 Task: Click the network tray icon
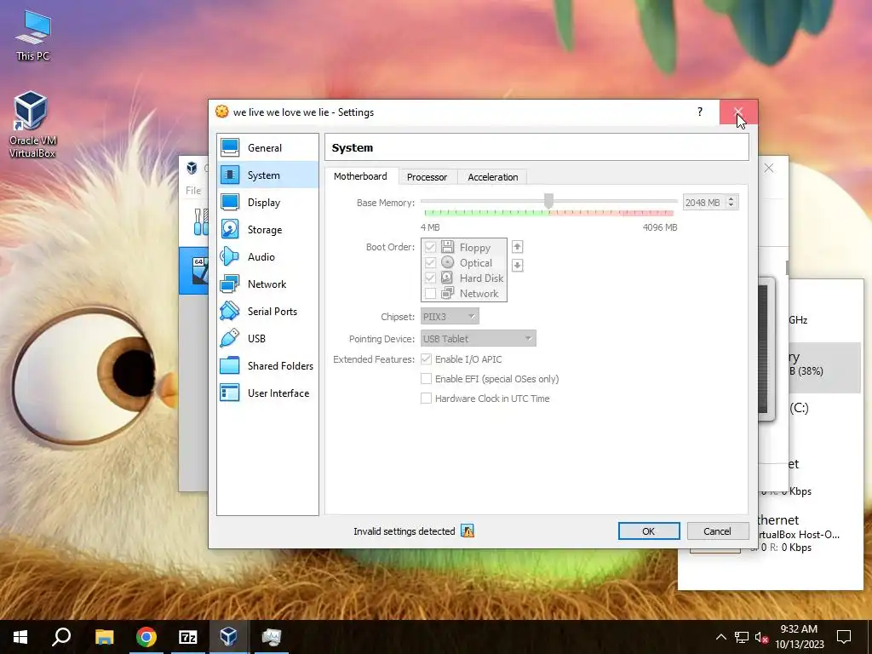pos(742,637)
